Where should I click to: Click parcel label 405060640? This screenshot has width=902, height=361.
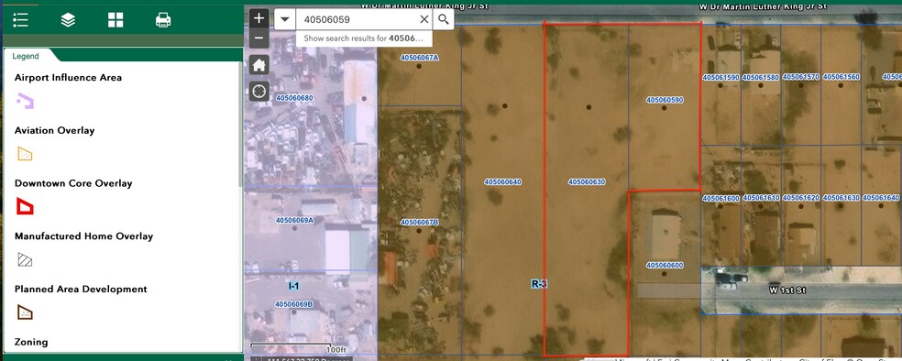point(502,181)
